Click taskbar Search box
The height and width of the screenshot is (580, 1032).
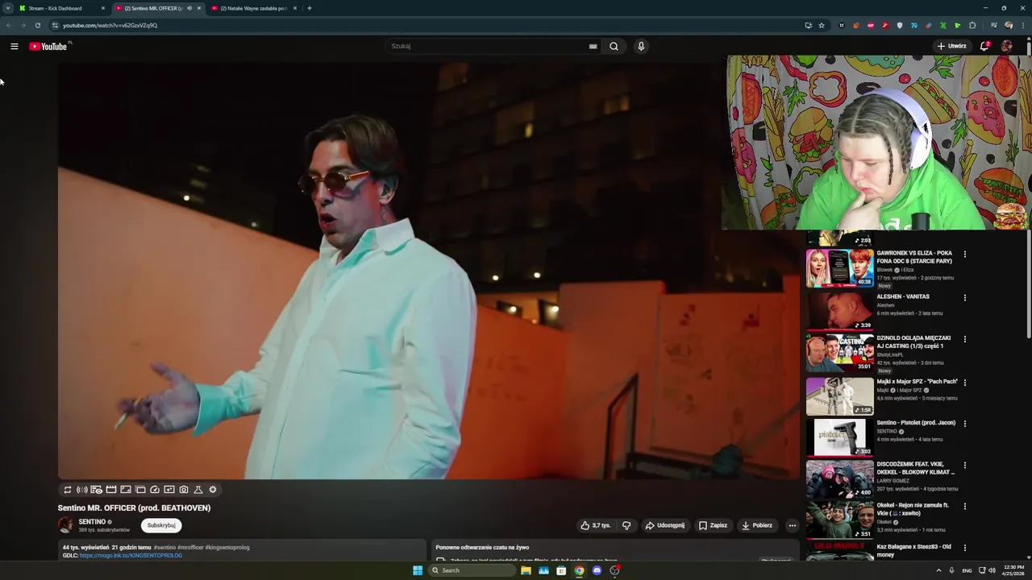[471, 570]
